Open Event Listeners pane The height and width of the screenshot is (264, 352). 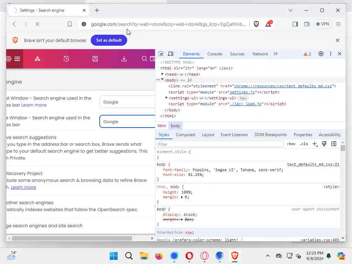pos(234,135)
